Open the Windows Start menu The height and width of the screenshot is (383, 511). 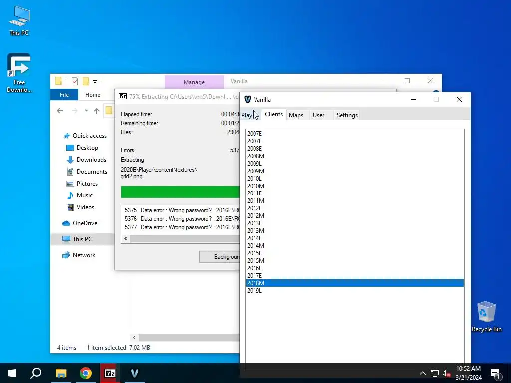(x=12, y=373)
